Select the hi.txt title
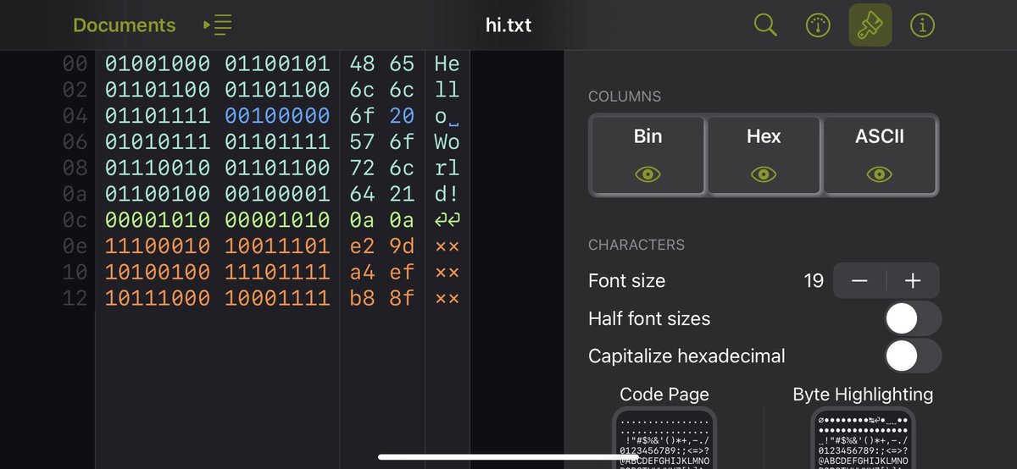 (x=508, y=25)
